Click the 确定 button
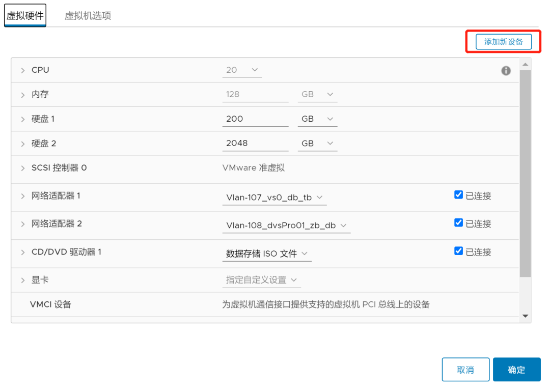 [x=517, y=370]
